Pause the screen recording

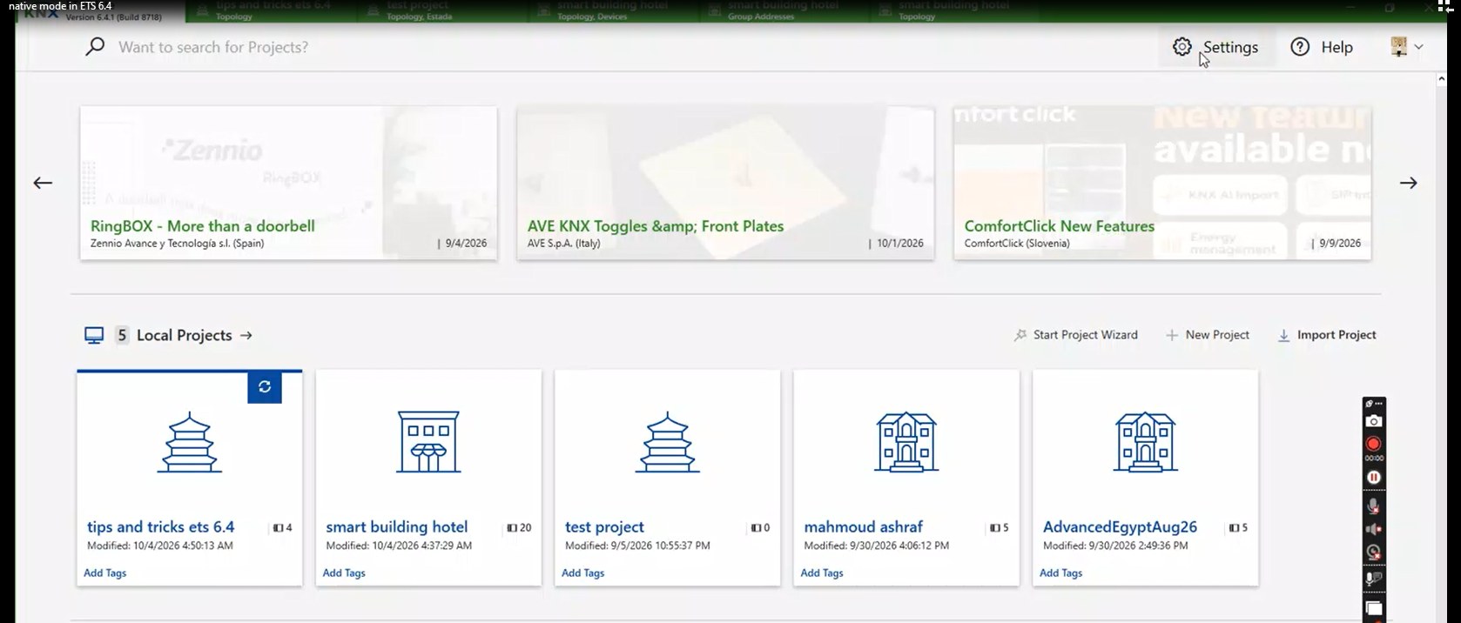[1374, 478]
